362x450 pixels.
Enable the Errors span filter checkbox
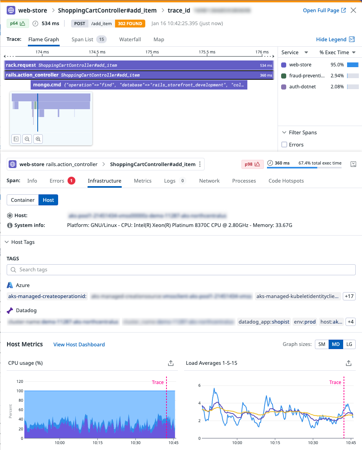284,145
